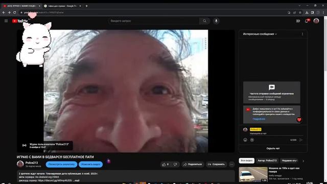Viewport: 327px width, 184px height.
Task: Focus the YouTube search field
Action: pyautogui.click(x=154, y=21)
